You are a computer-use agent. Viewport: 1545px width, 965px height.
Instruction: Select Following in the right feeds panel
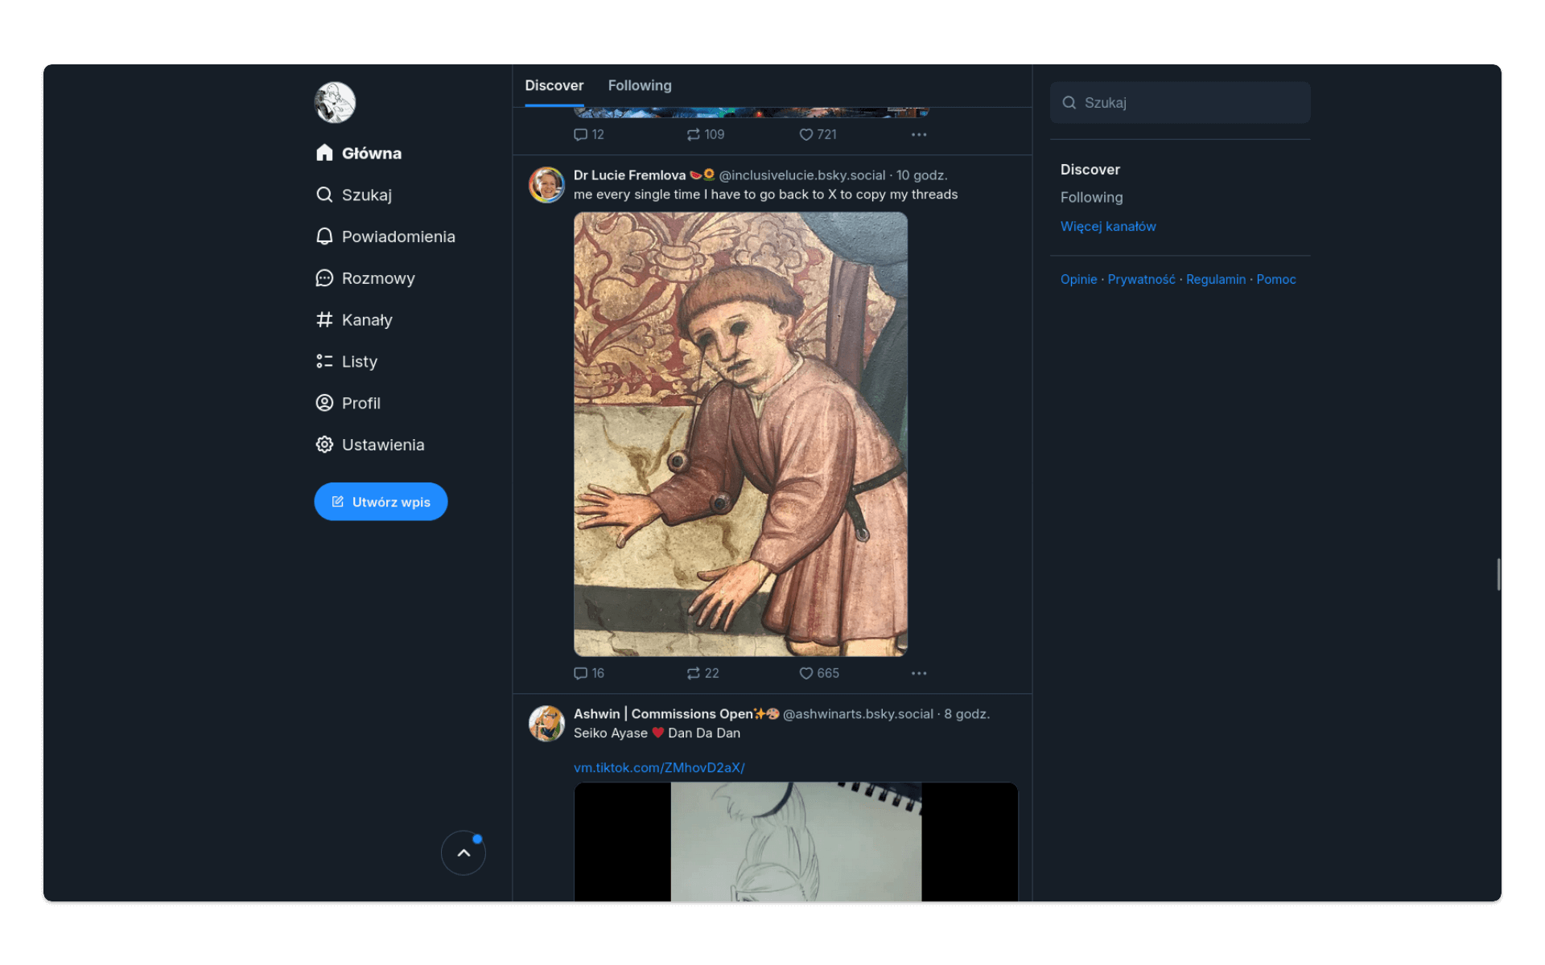(1091, 197)
